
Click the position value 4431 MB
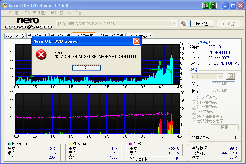click(230, 153)
